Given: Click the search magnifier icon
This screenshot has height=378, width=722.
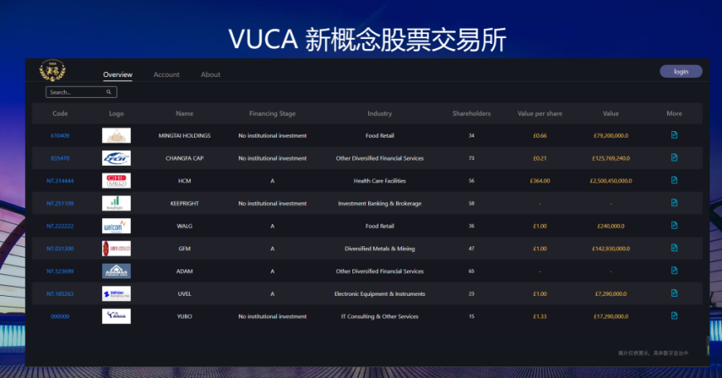Looking at the screenshot, I should [109, 92].
